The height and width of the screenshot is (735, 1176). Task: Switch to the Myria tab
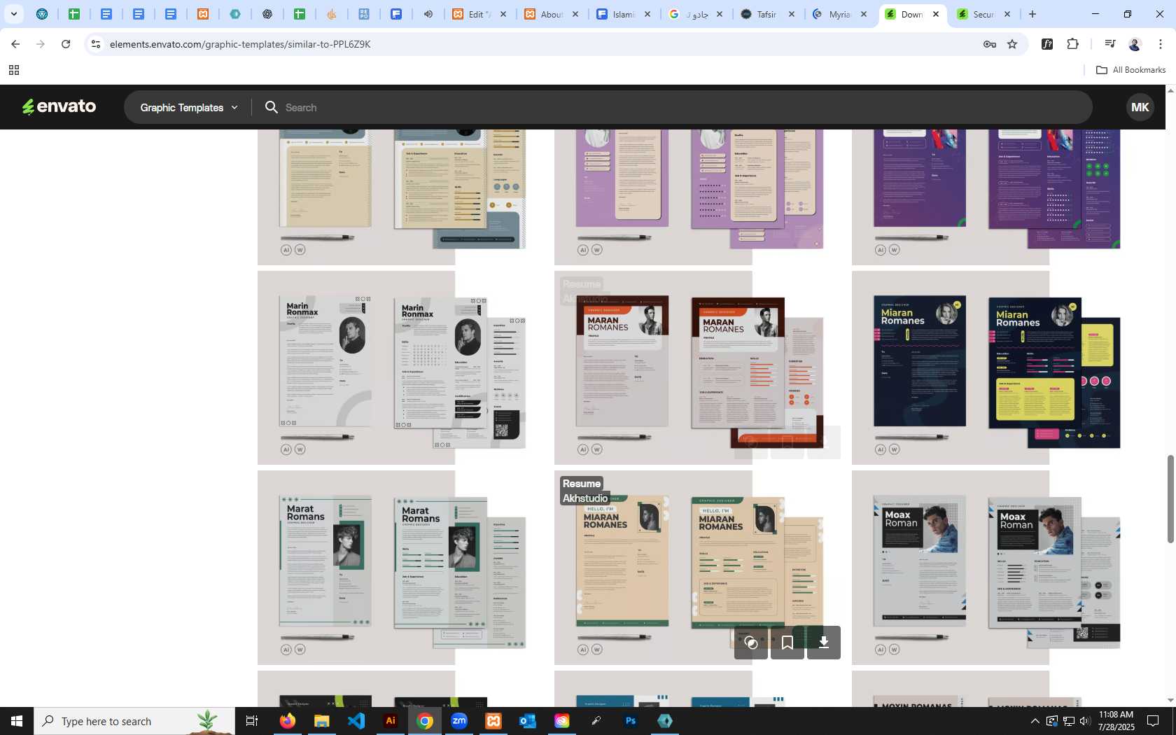(841, 14)
